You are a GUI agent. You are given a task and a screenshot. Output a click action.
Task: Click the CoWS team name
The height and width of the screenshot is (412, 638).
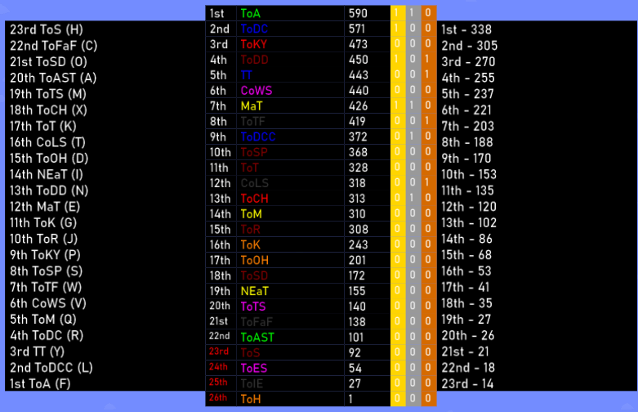pos(257,91)
